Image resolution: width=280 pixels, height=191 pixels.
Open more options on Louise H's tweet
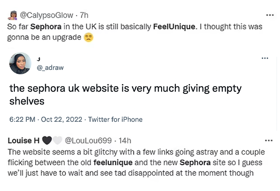(x=269, y=140)
